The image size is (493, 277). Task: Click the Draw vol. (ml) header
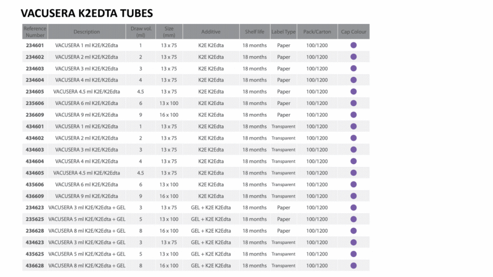point(141,32)
